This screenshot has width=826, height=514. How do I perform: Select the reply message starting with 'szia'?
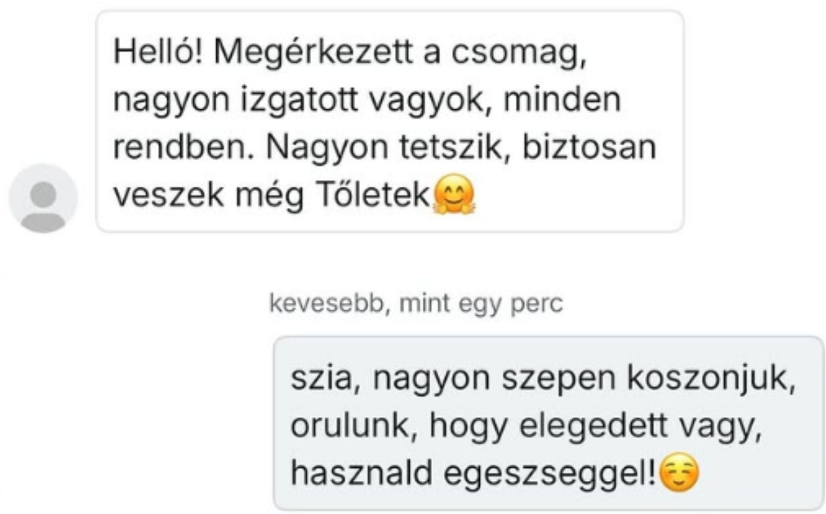click(548, 424)
